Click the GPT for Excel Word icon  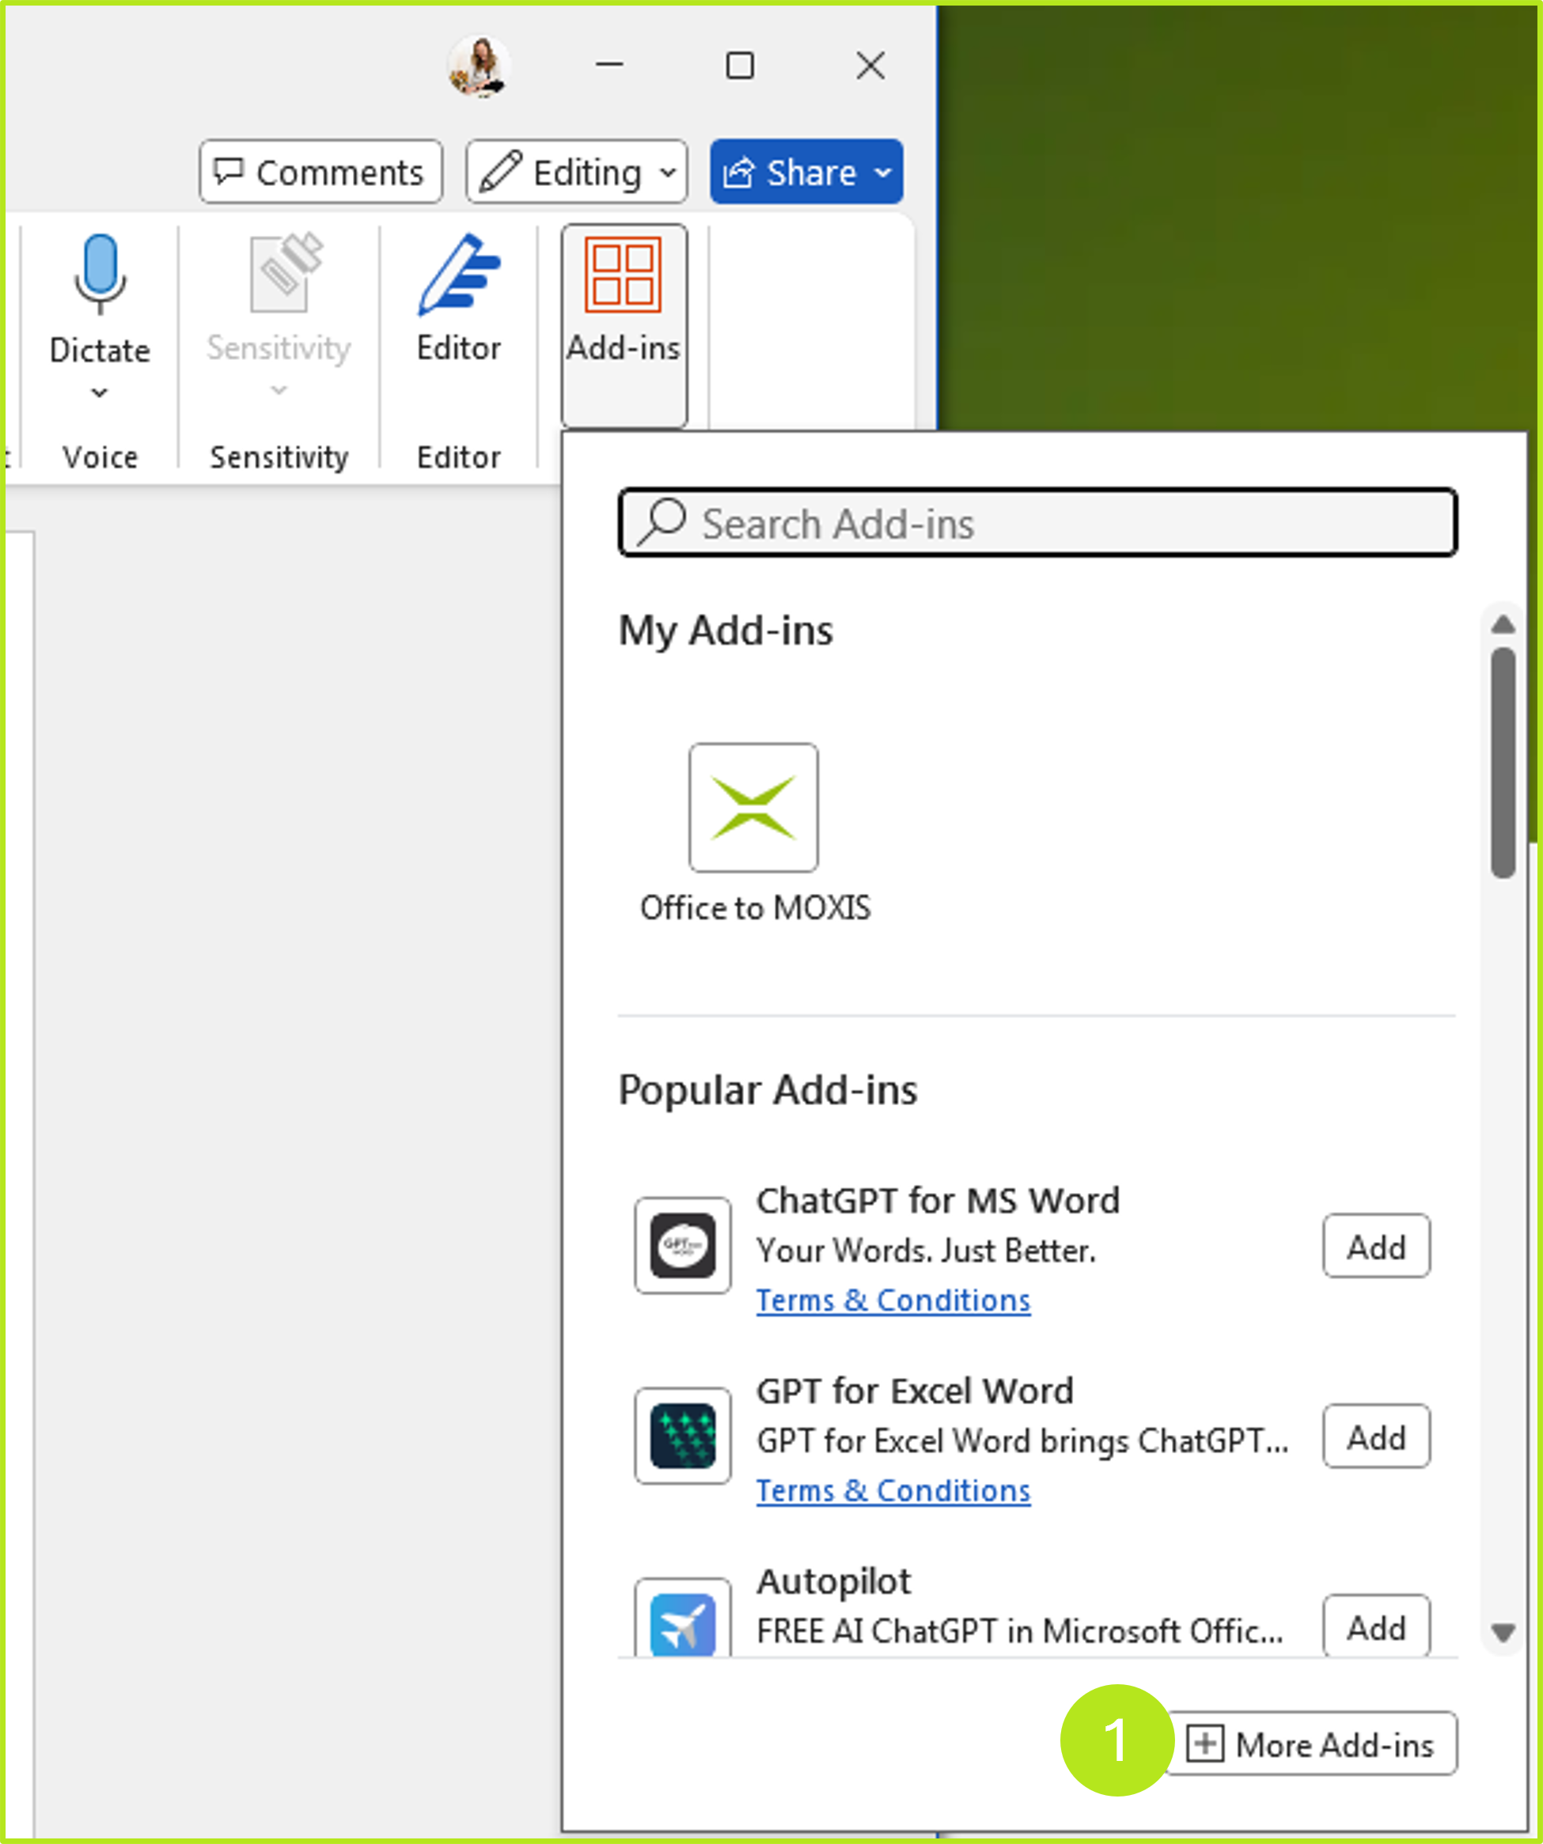tap(682, 1435)
